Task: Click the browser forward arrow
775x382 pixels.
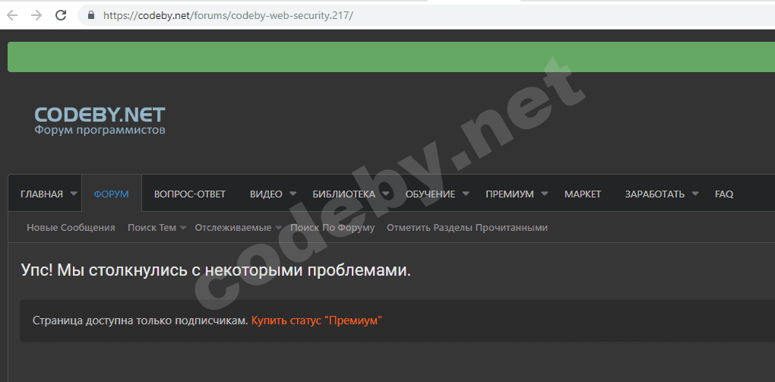Action: click(x=36, y=15)
